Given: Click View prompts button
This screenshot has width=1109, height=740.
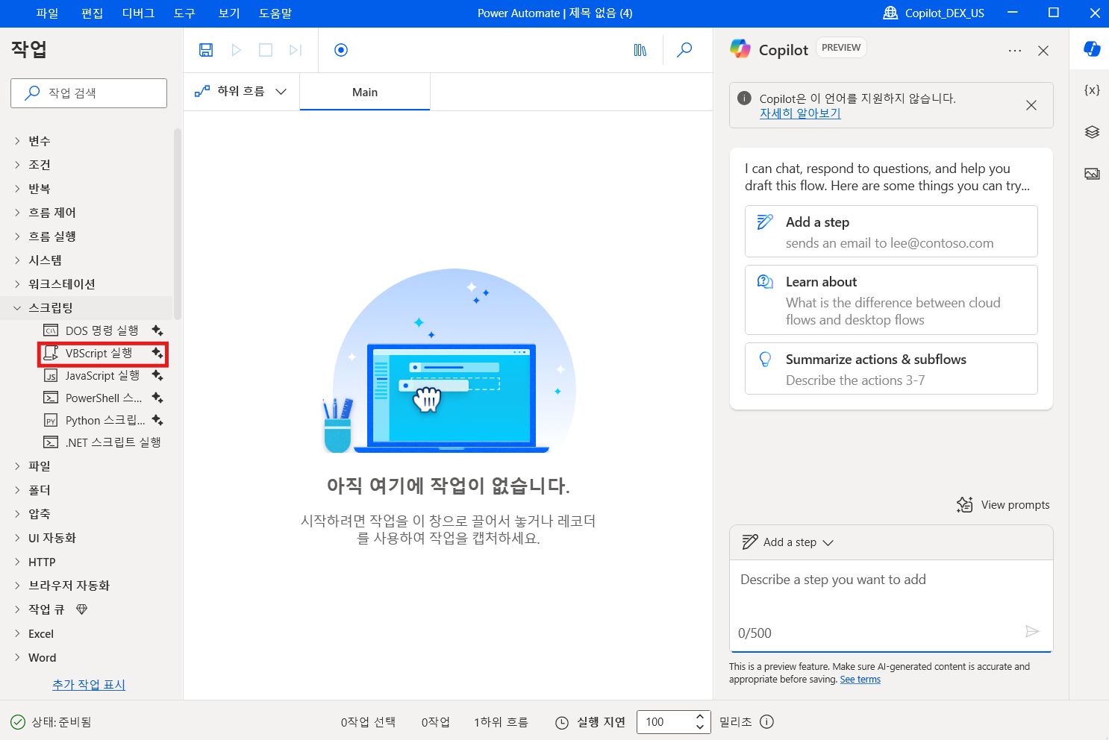Looking at the screenshot, I should click(1003, 505).
